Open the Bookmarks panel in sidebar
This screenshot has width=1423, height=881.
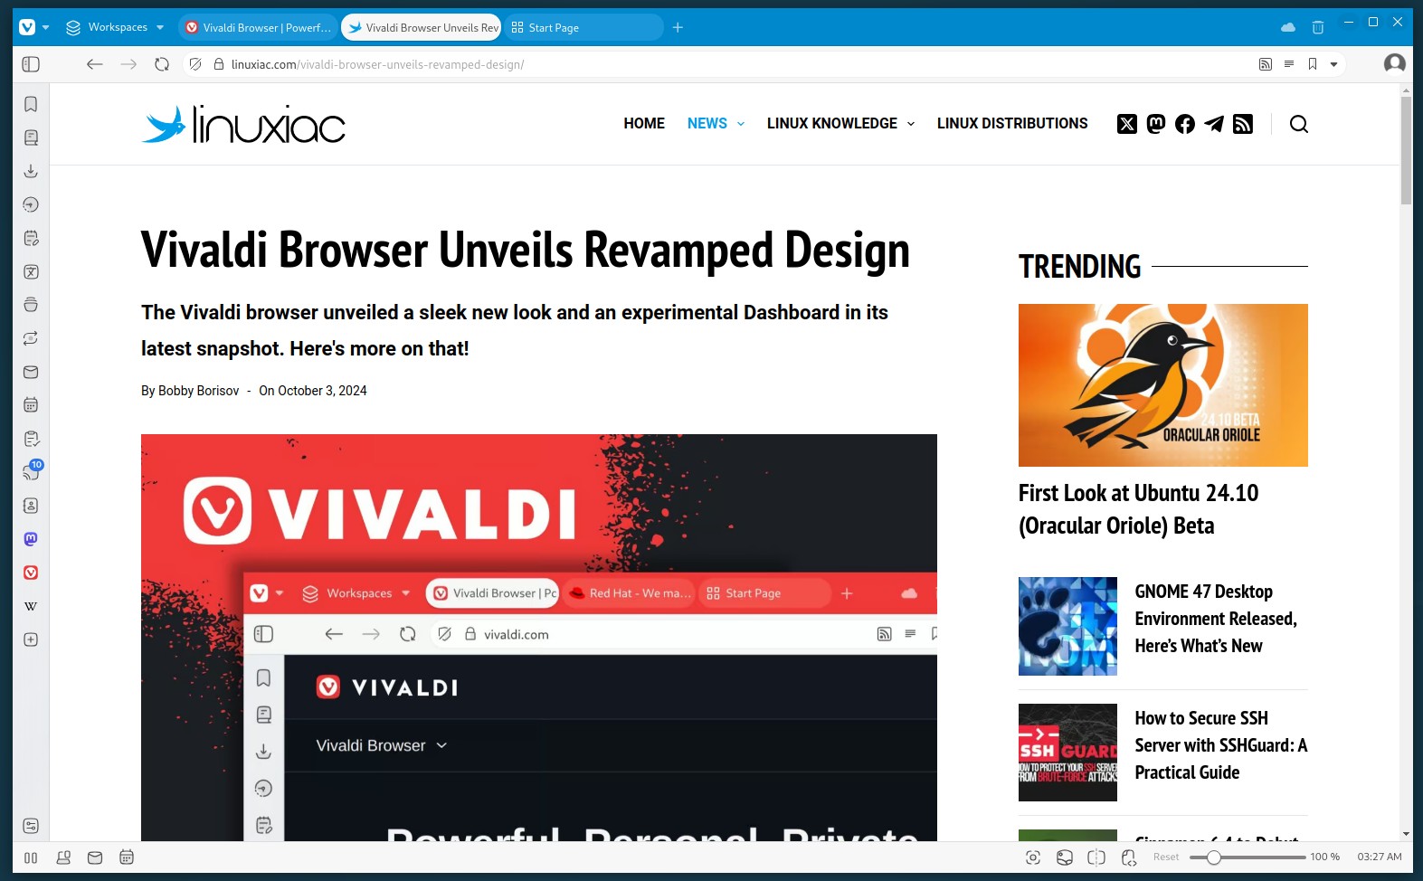pos(31,104)
